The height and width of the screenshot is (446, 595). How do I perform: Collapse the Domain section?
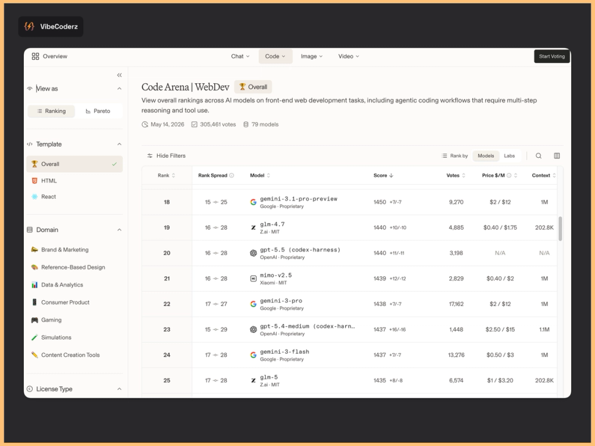[x=119, y=230]
